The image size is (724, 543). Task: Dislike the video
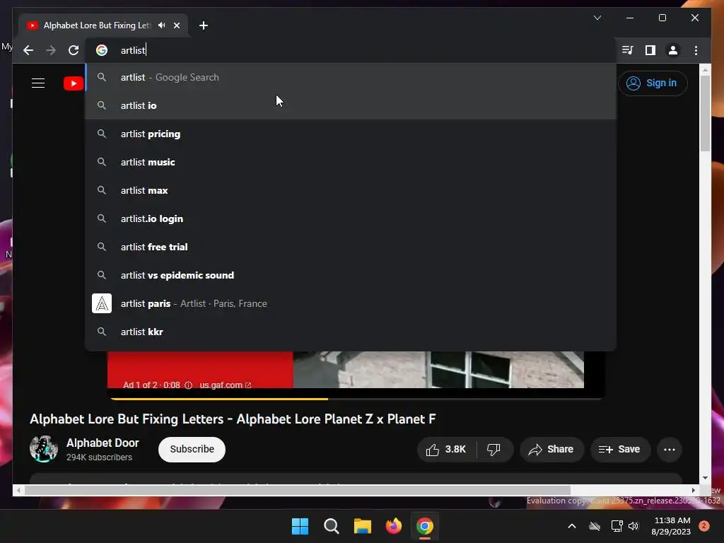pyautogui.click(x=494, y=449)
